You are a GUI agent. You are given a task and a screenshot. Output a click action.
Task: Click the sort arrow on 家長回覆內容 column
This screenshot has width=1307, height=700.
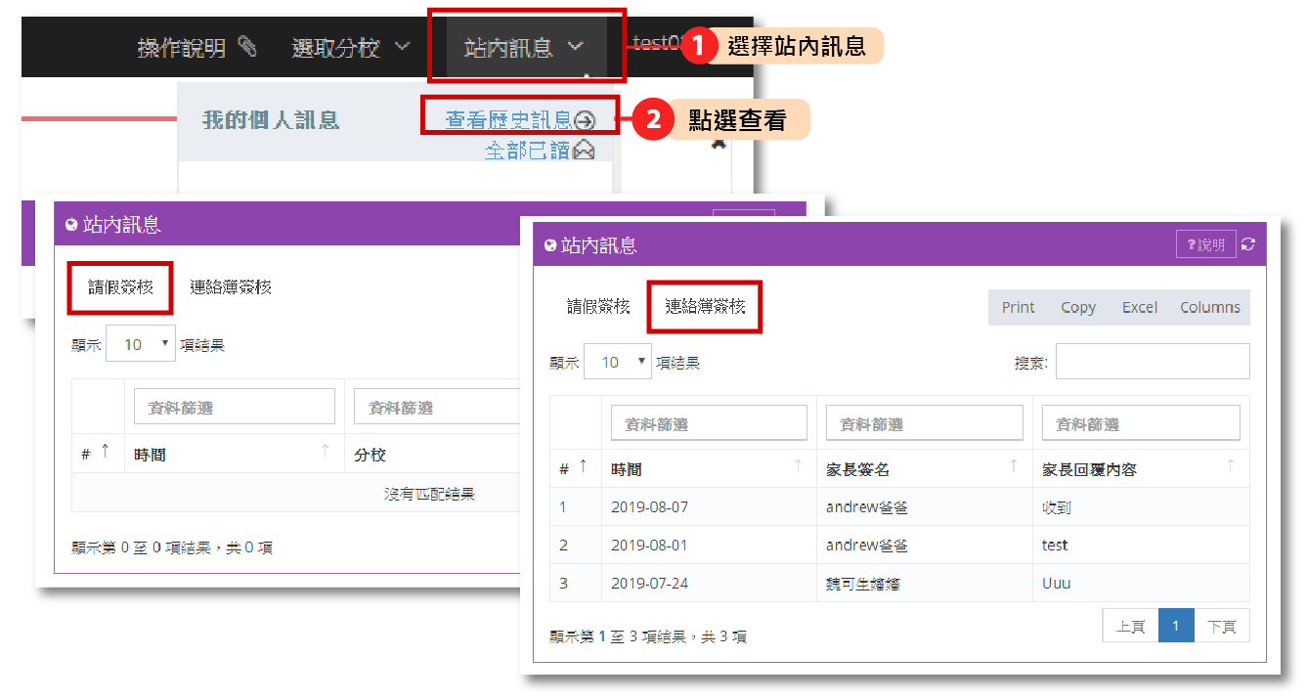tap(1230, 466)
